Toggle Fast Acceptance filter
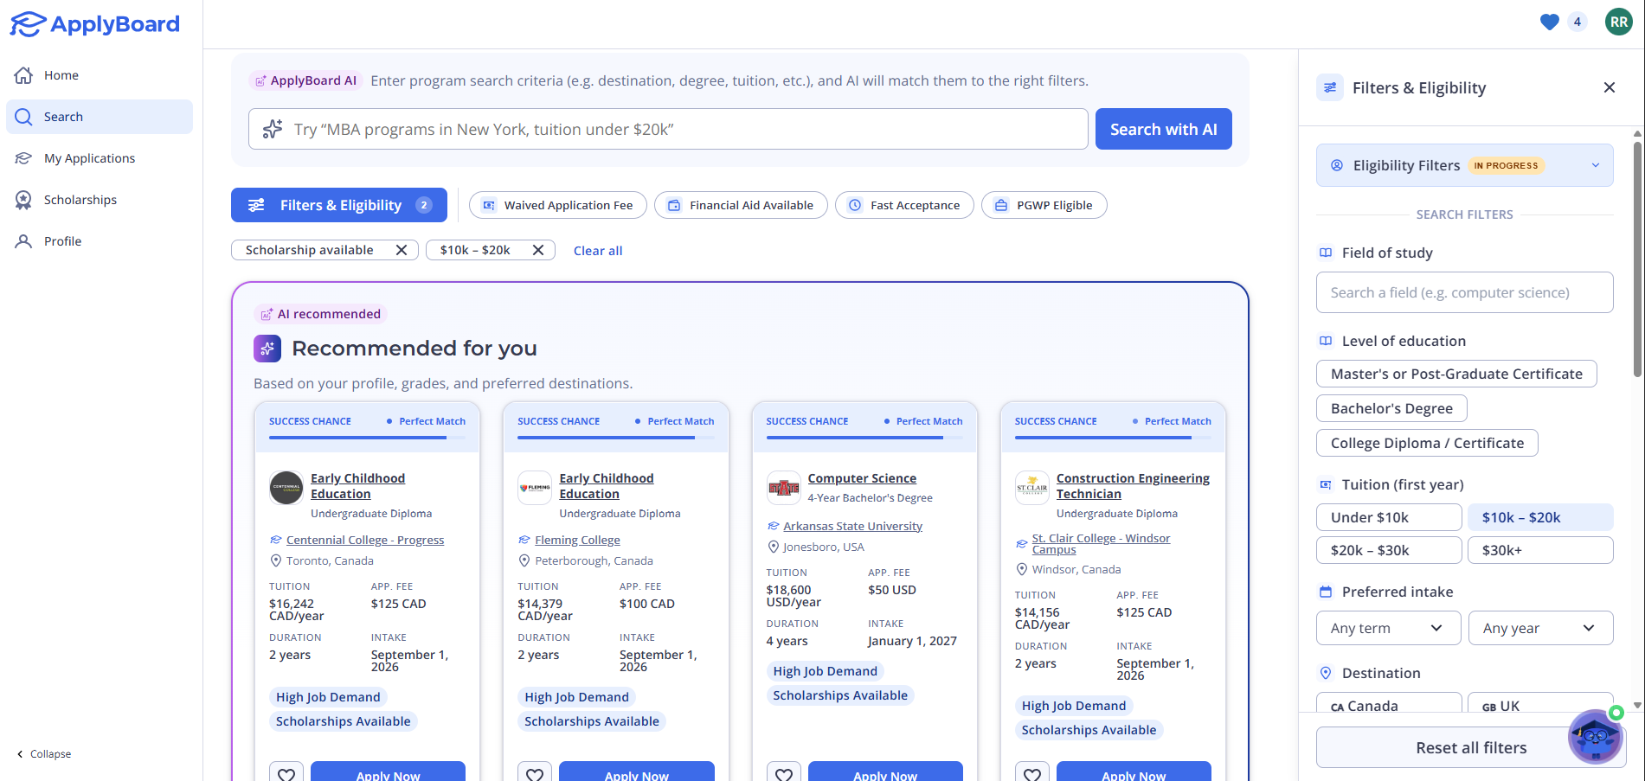This screenshot has height=781, width=1645. click(904, 205)
